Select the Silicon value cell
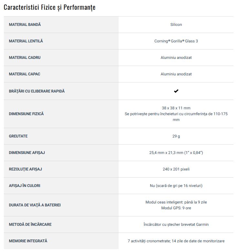Image resolution: width=238 pixels, height=252 pixels. pyautogui.click(x=176, y=25)
